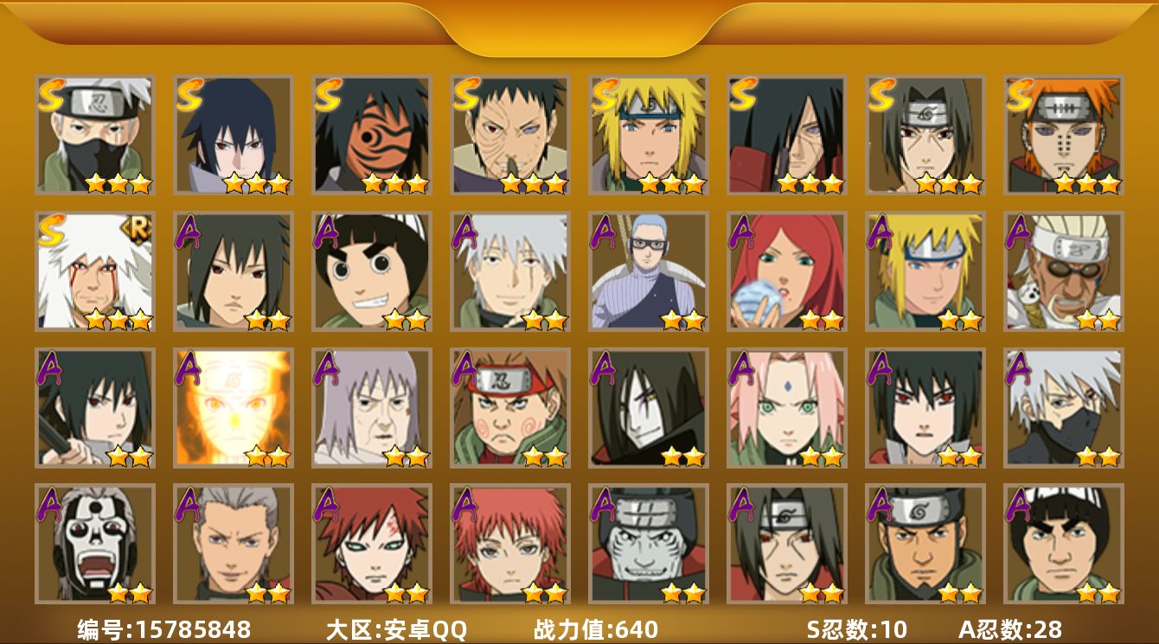The width and height of the screenshot is (1159, 644).
Task: Select the red-haired woman holding a blue orb
Action: (x=787, y=271)
